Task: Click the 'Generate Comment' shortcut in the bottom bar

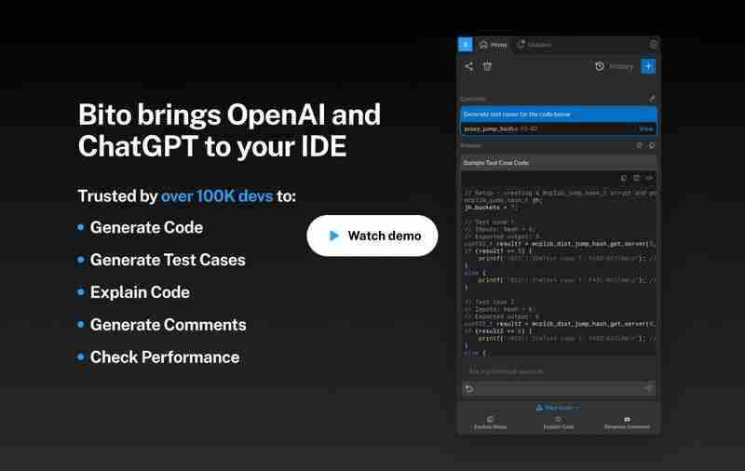Action: [x=627, y=423]
